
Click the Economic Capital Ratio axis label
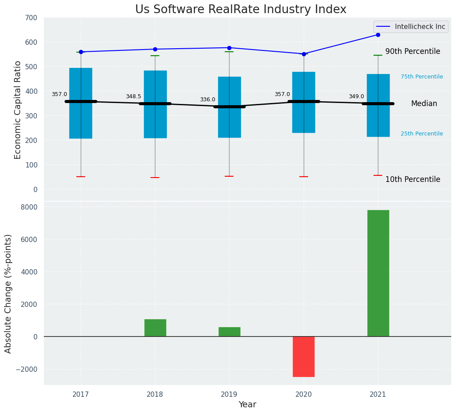pyautogui.click(x=18, y=110)
